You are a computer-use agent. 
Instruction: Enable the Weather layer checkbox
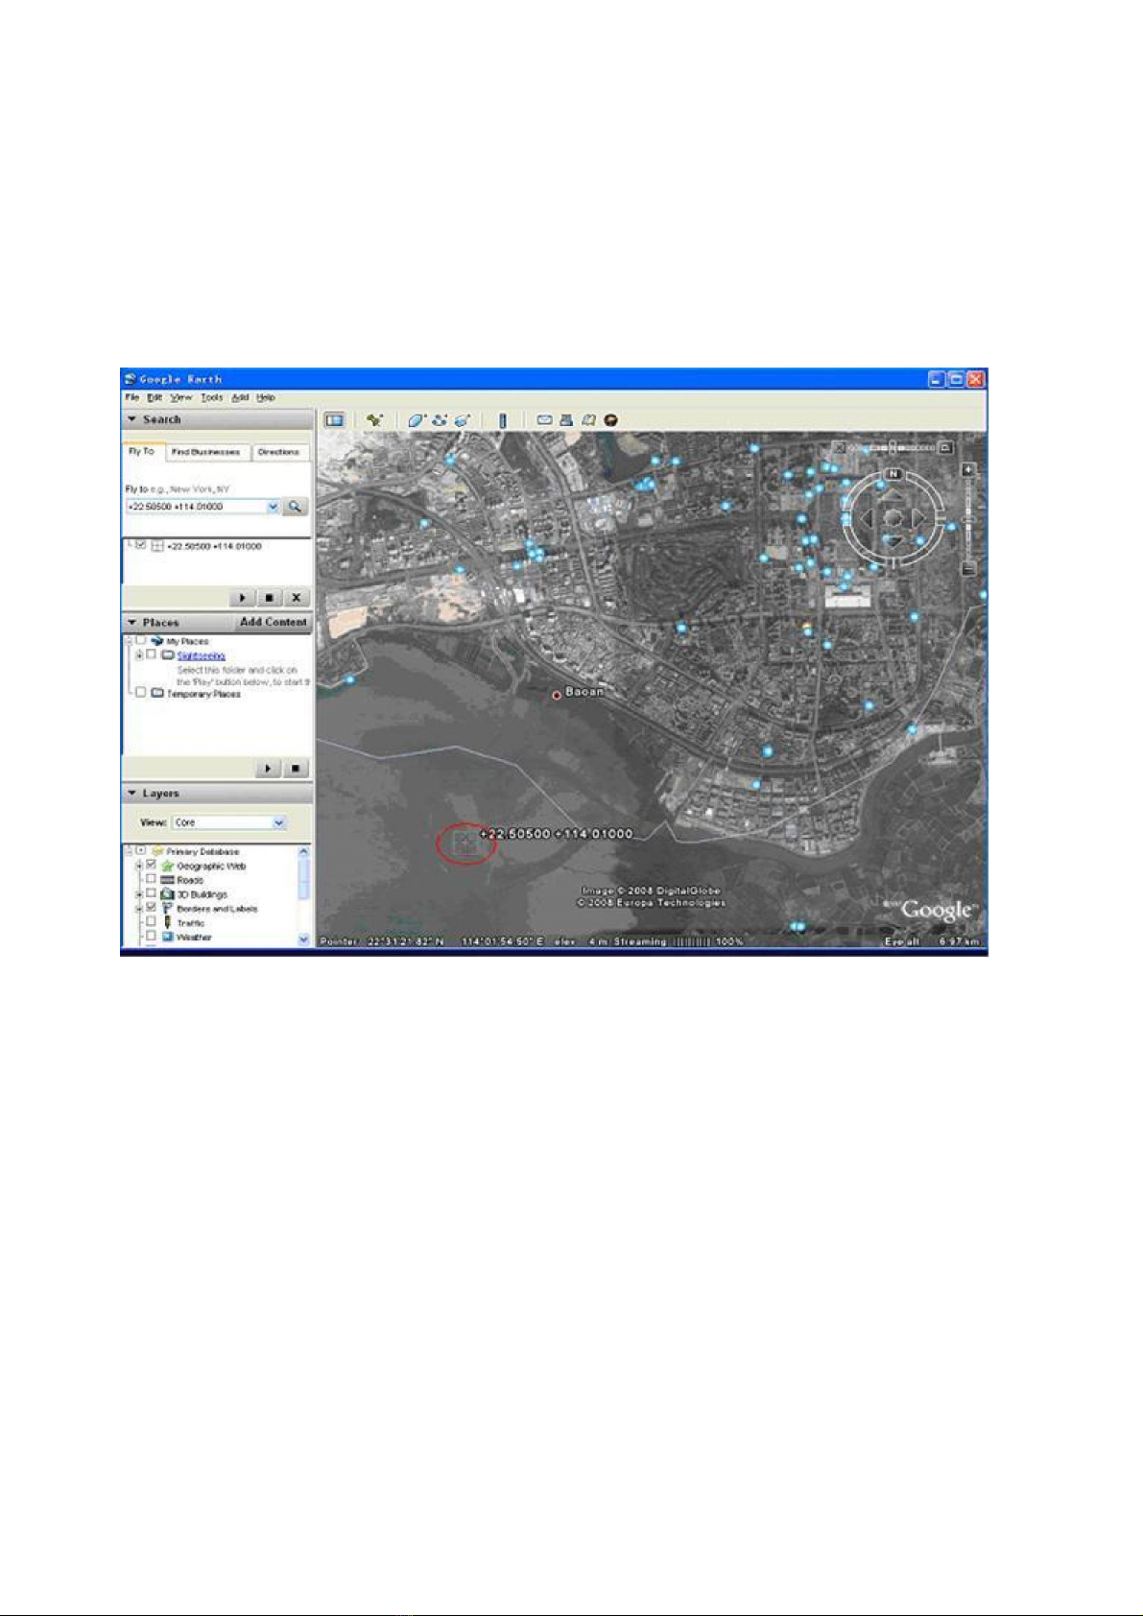[x=151, y=936]
